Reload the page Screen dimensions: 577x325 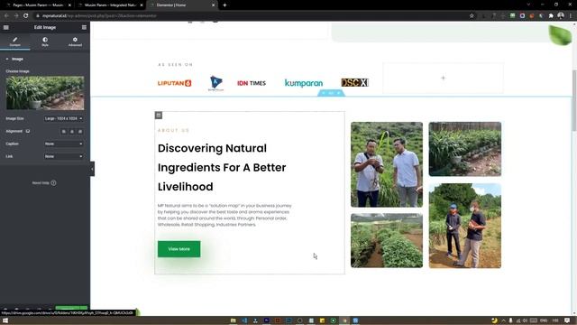tap(26, 16)
